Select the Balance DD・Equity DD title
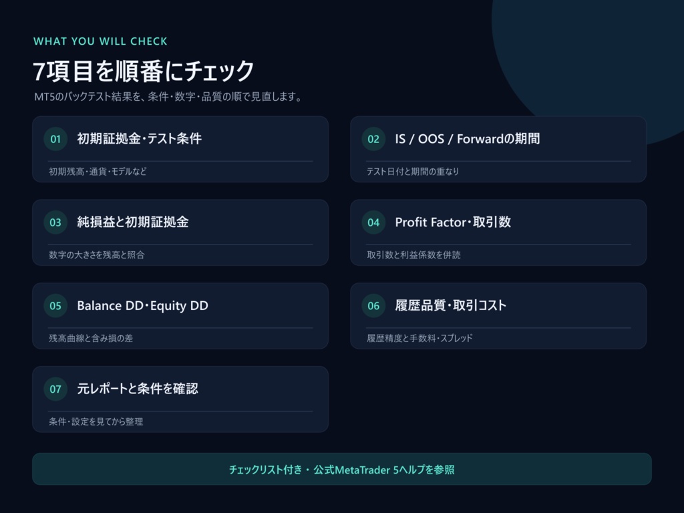 tap(143, 306)
